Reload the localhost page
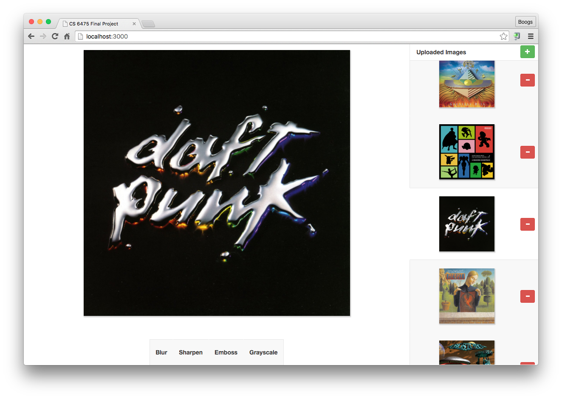This screenshot has height=399, width=562. pyautogui.click(x=55, y=36)
